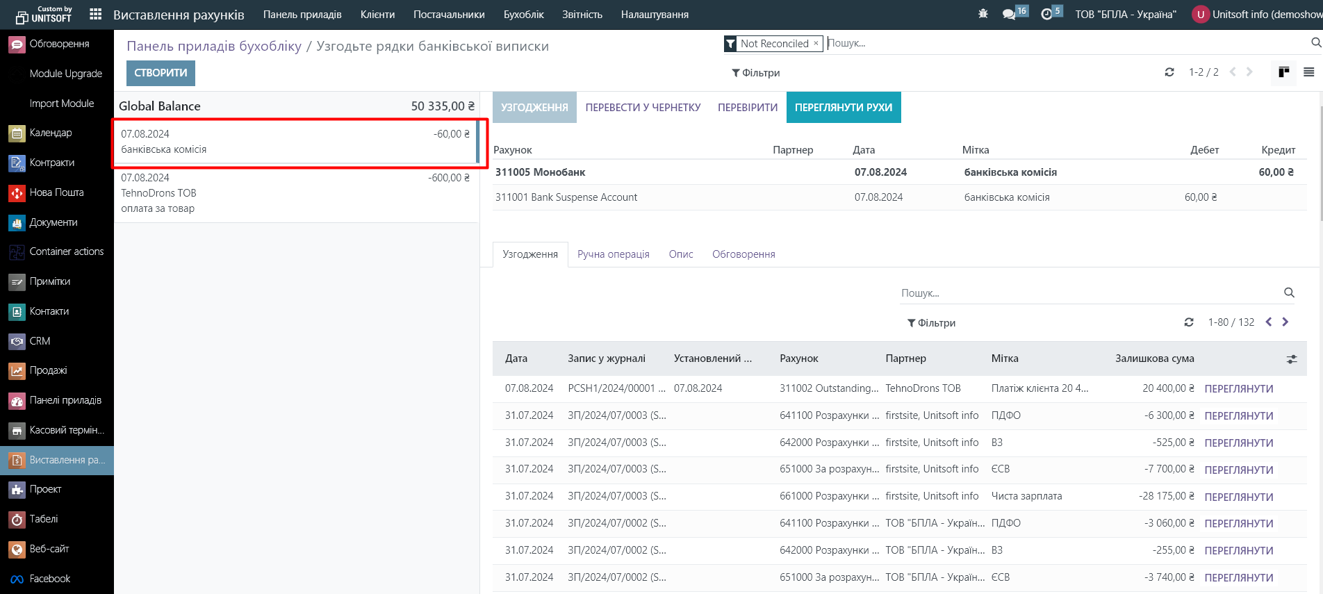1323x594 pixels.
Task: Expand the top Фільтри dropdown
Action: (755, 73)
